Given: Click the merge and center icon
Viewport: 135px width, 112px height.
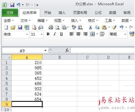Looking at the screenshot, I should tap(92, 34).
